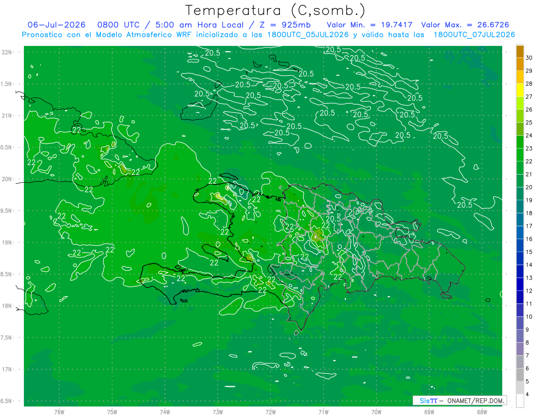Click the '20N' latitude label

click(7, 179)
